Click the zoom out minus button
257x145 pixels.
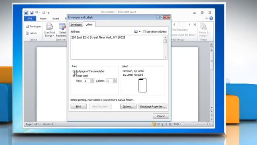click(182, 124)
